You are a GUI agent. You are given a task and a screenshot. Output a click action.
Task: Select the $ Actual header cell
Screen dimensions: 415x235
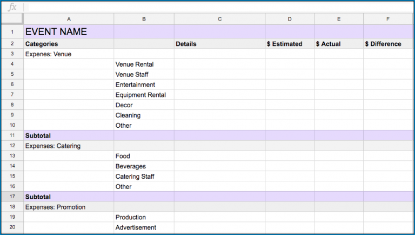[x=338, y=44]
